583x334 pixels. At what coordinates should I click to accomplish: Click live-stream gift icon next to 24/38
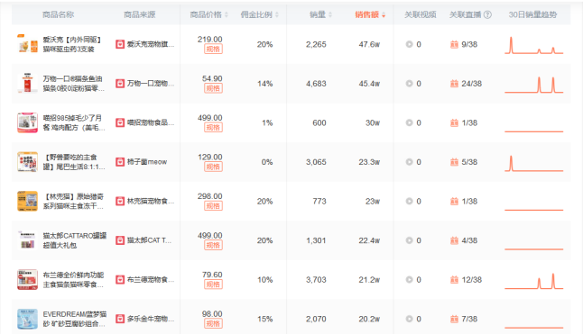[454, 84]
